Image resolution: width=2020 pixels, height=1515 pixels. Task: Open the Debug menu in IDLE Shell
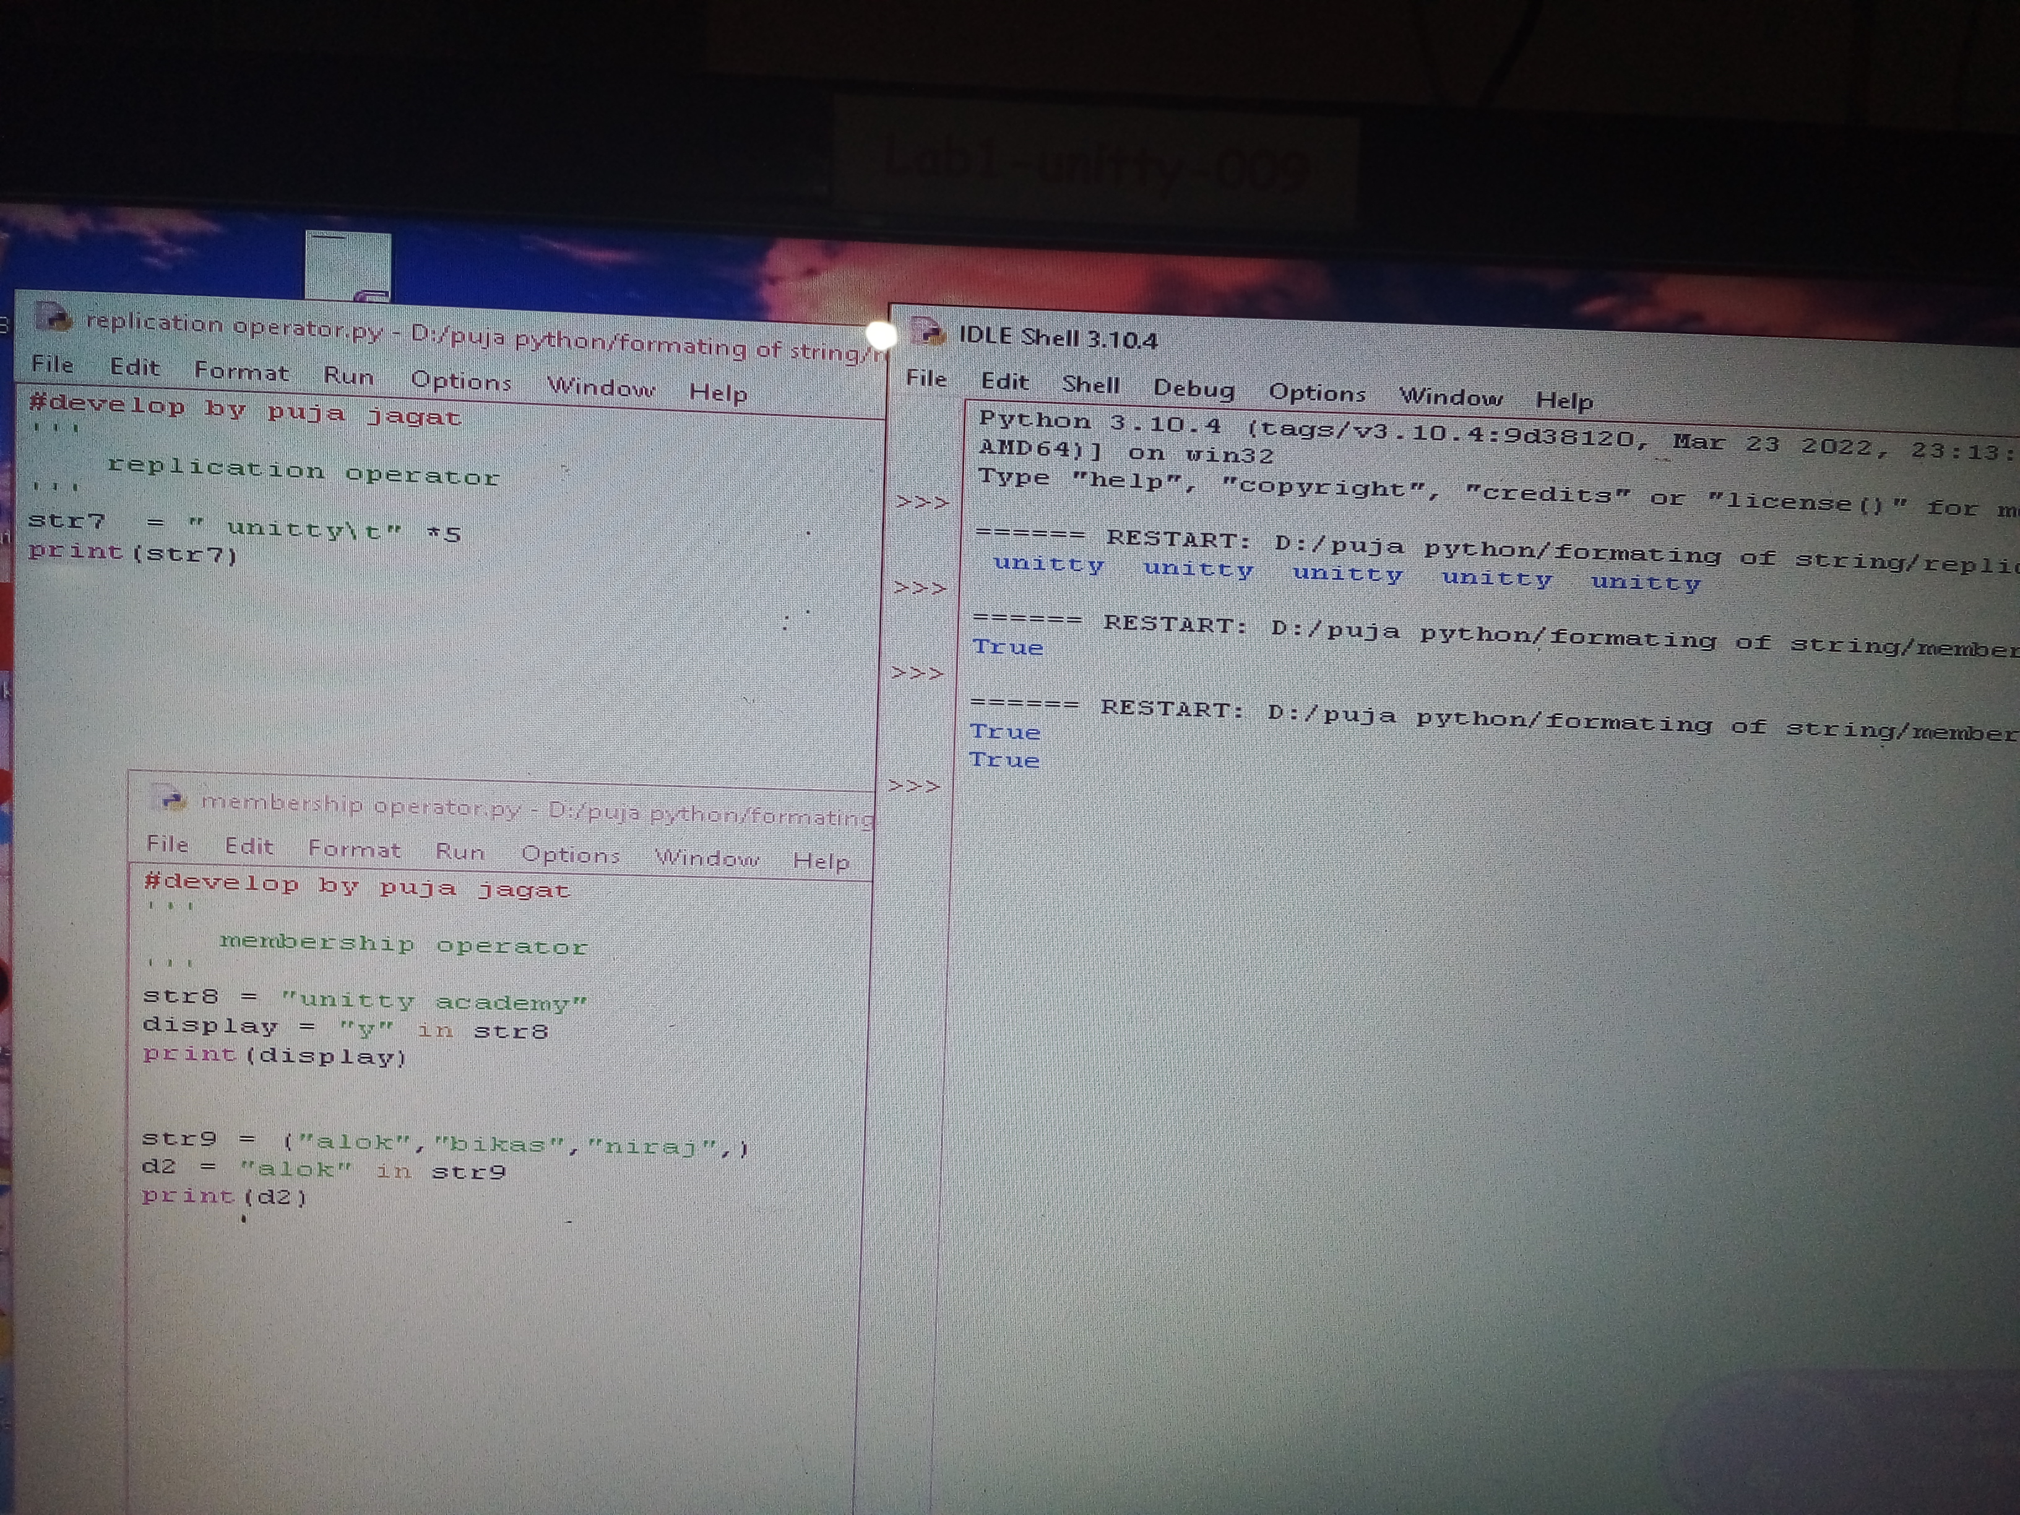(x=1193, y=389)
